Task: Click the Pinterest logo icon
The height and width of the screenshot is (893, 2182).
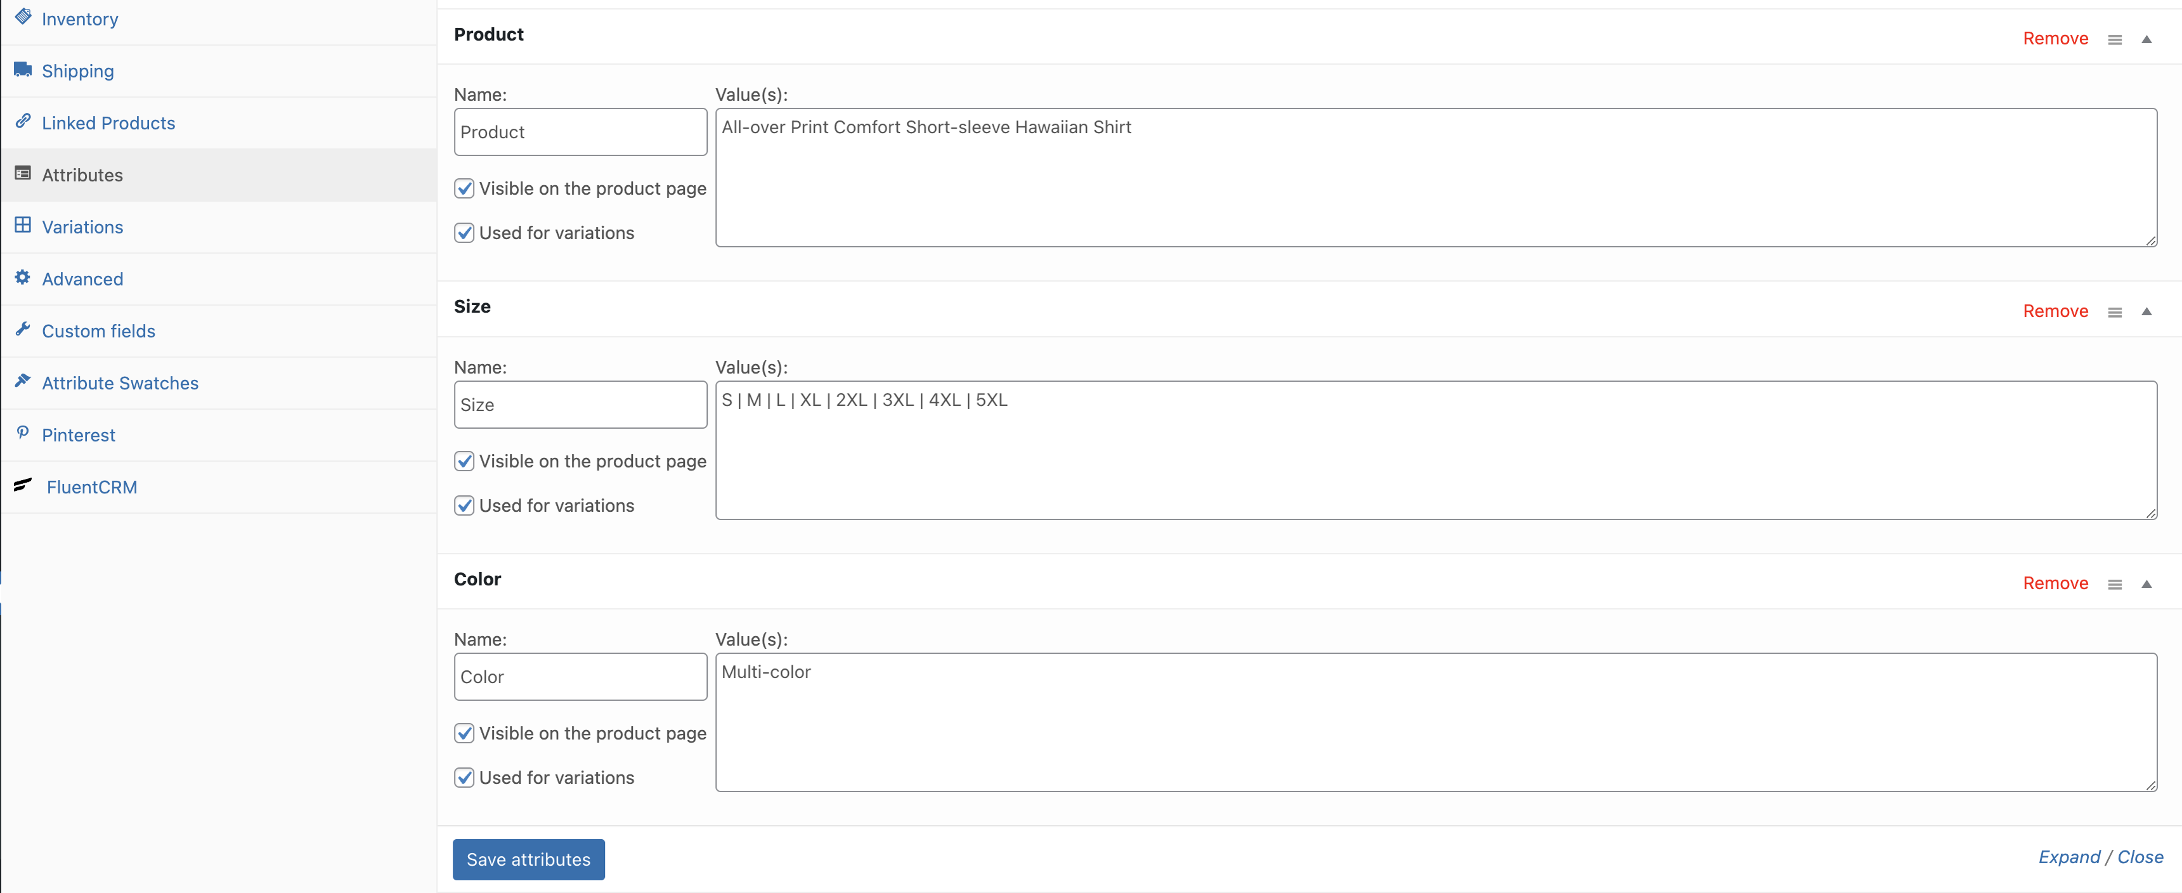Action: 23,433
